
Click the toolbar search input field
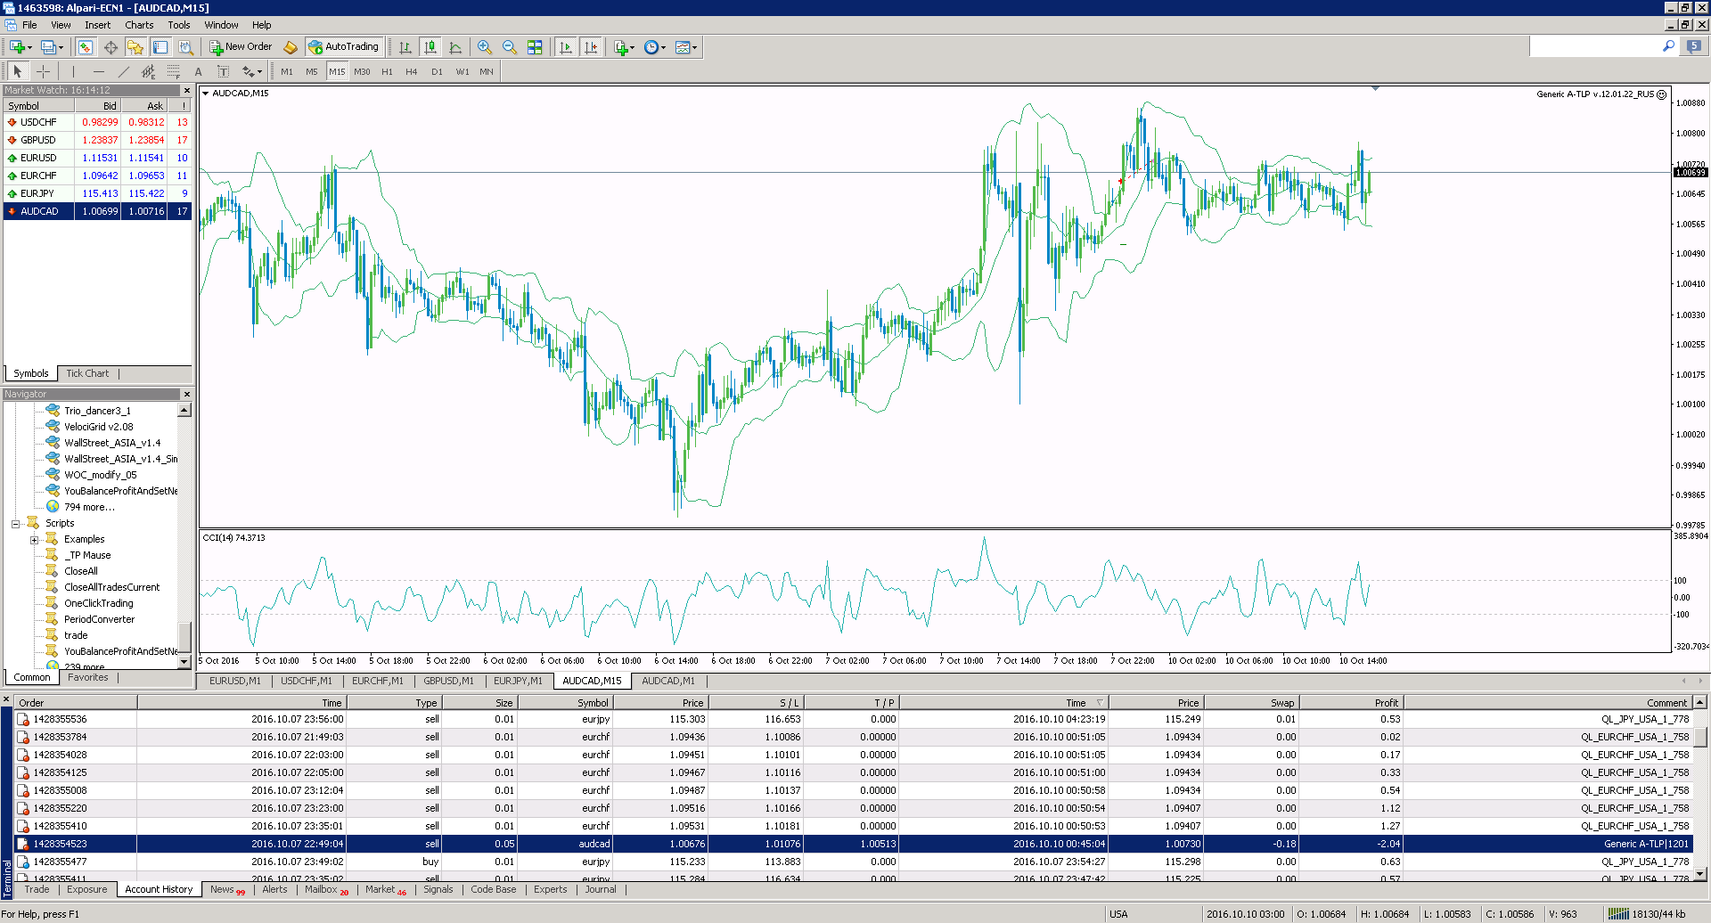click(x=1593, y=45)
